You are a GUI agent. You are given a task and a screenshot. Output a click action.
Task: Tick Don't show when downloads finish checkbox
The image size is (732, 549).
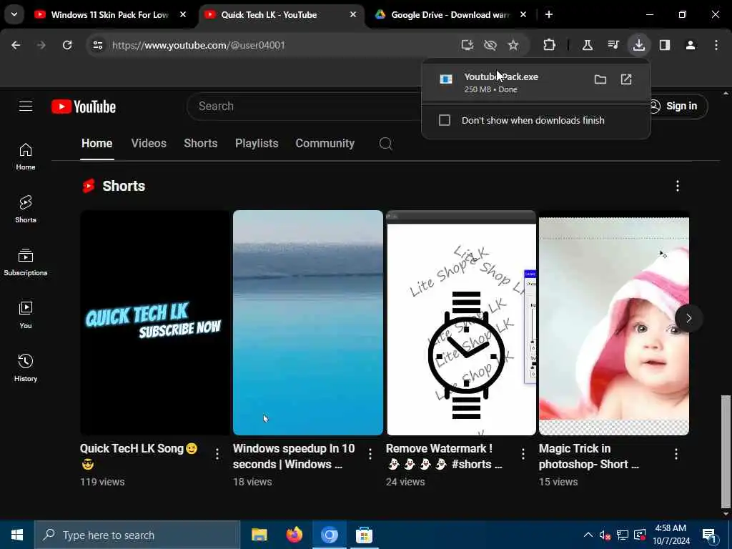click(x=445, y=120)
